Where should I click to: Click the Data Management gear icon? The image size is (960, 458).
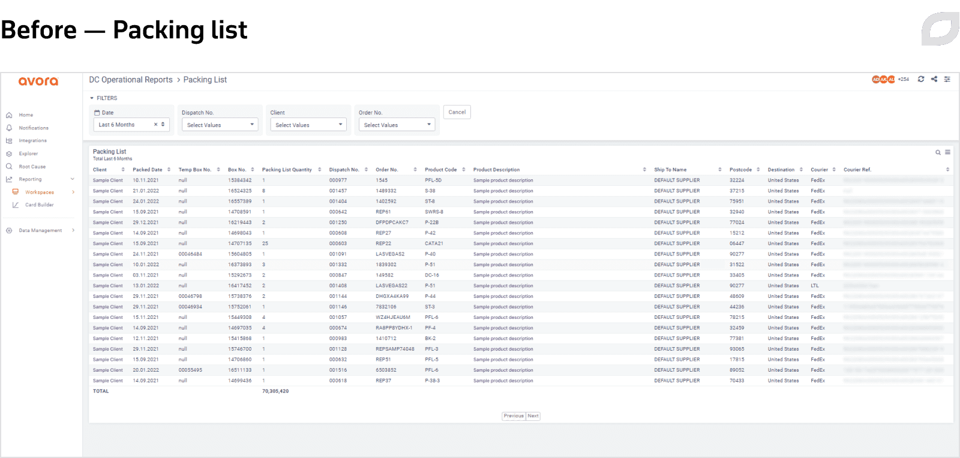point(9,230)
